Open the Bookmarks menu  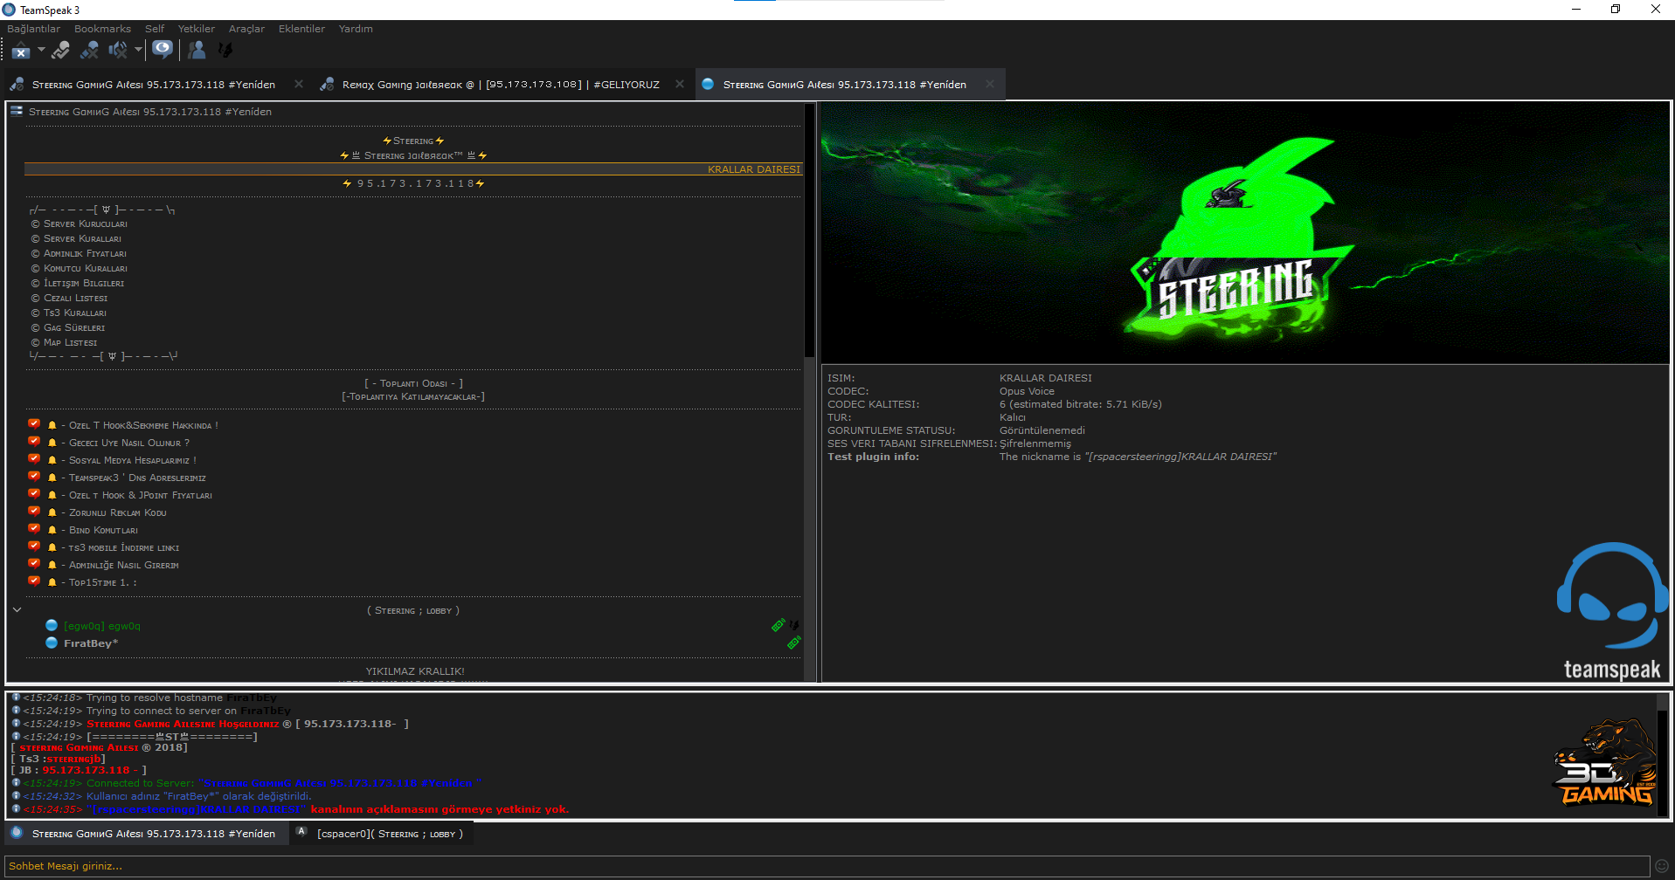tap(102, 29)
